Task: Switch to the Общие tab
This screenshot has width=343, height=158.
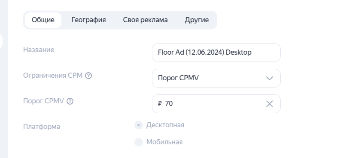Action: (43, 20)
